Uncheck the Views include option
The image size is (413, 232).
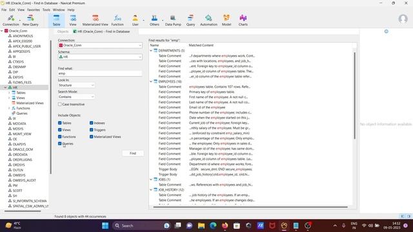point(60,130)
